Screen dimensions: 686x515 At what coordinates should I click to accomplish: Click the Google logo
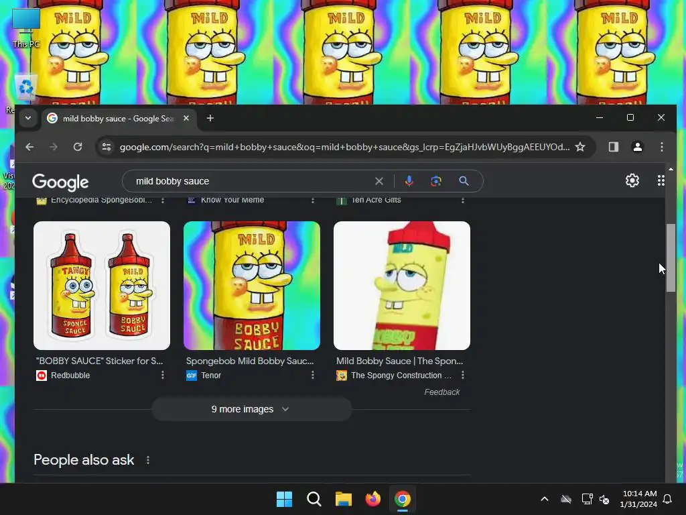point(60,182)
